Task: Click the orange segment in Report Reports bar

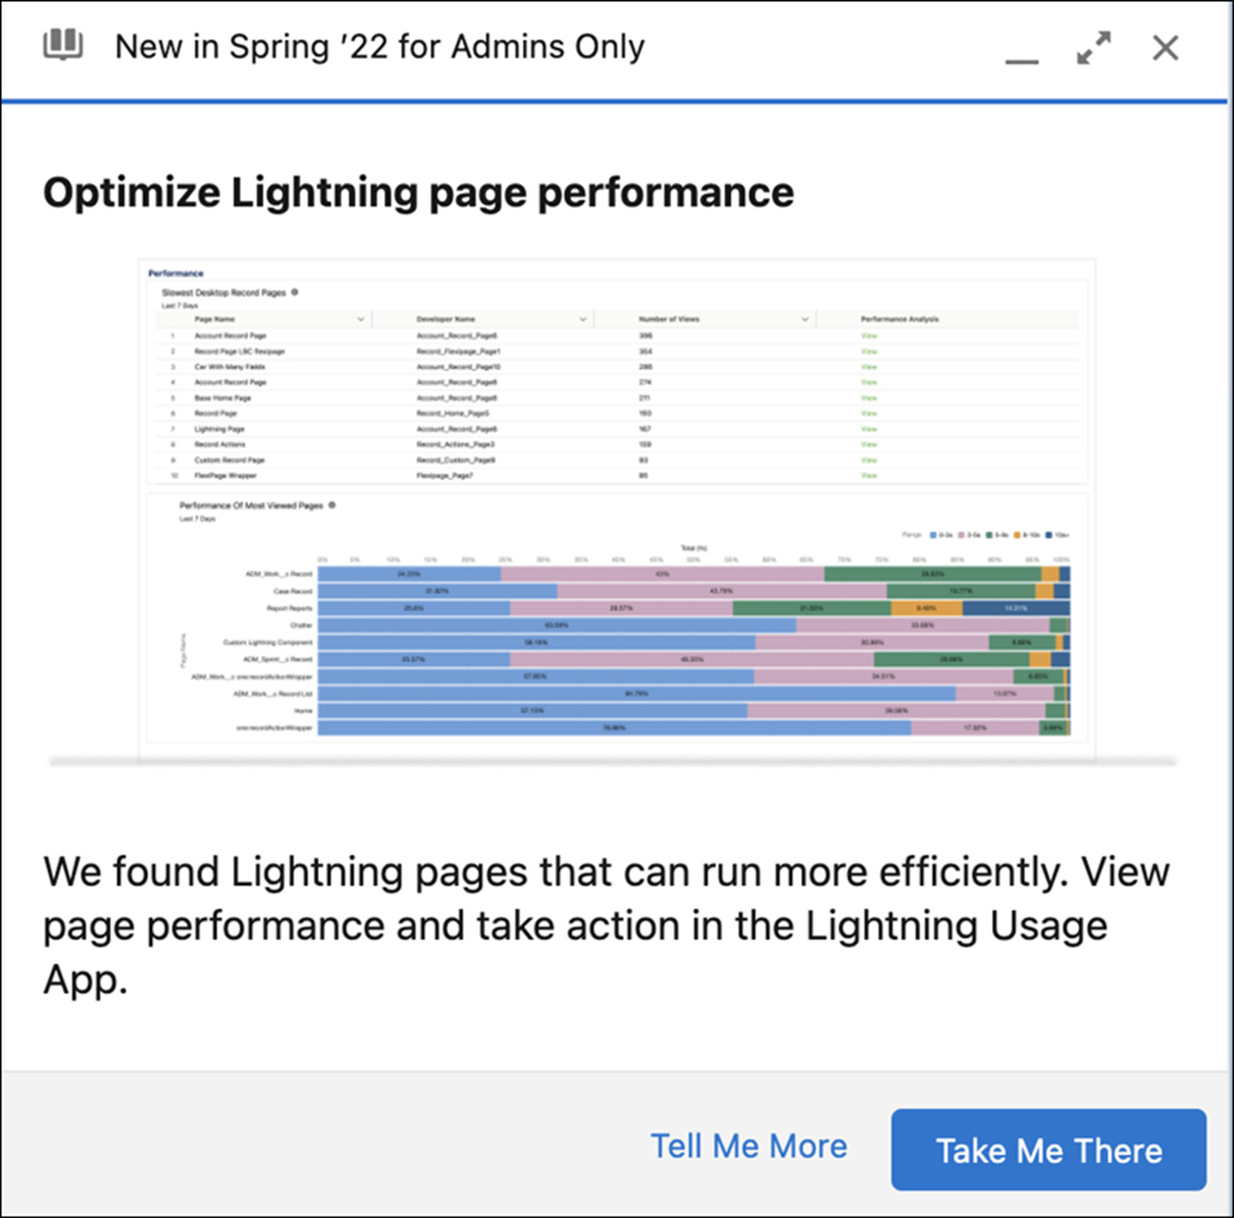Action: [926, 608]
